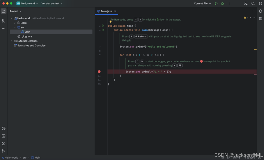Click the yellow intention lightbulb in editor
The image size is (264, 160).
pos(110,22)
